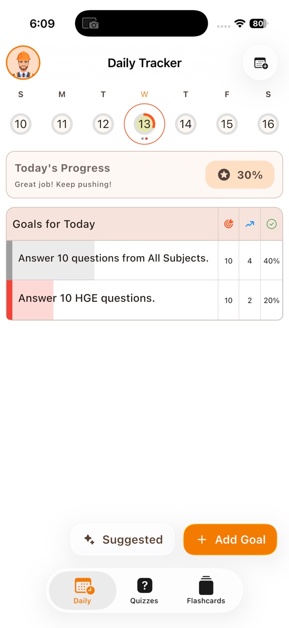
Task: Tap the Today's Progress card
Action: click(144, 175)
